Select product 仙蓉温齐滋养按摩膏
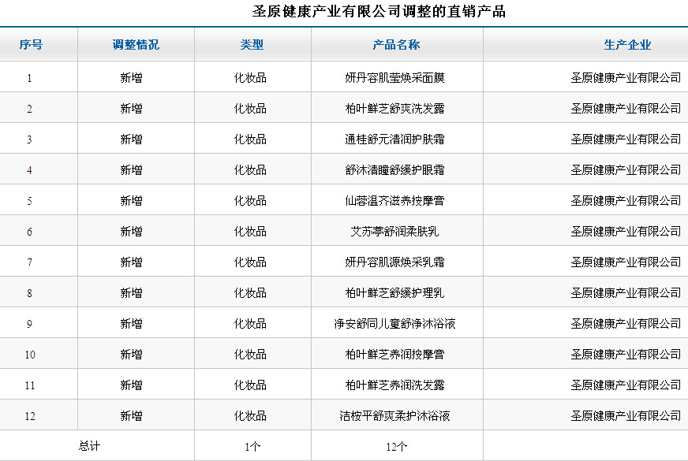The width and height of the screenshot is (688, 461). 395,201
